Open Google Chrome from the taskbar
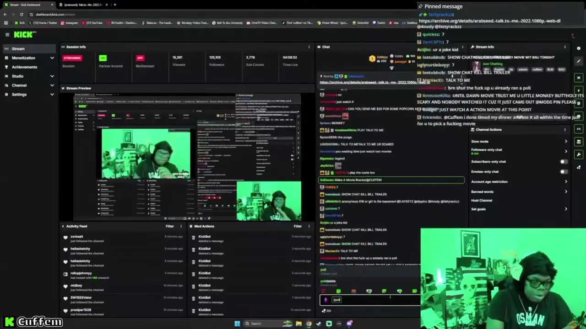The width and height of the screenshot is (586, 329). tap(309, 324)
